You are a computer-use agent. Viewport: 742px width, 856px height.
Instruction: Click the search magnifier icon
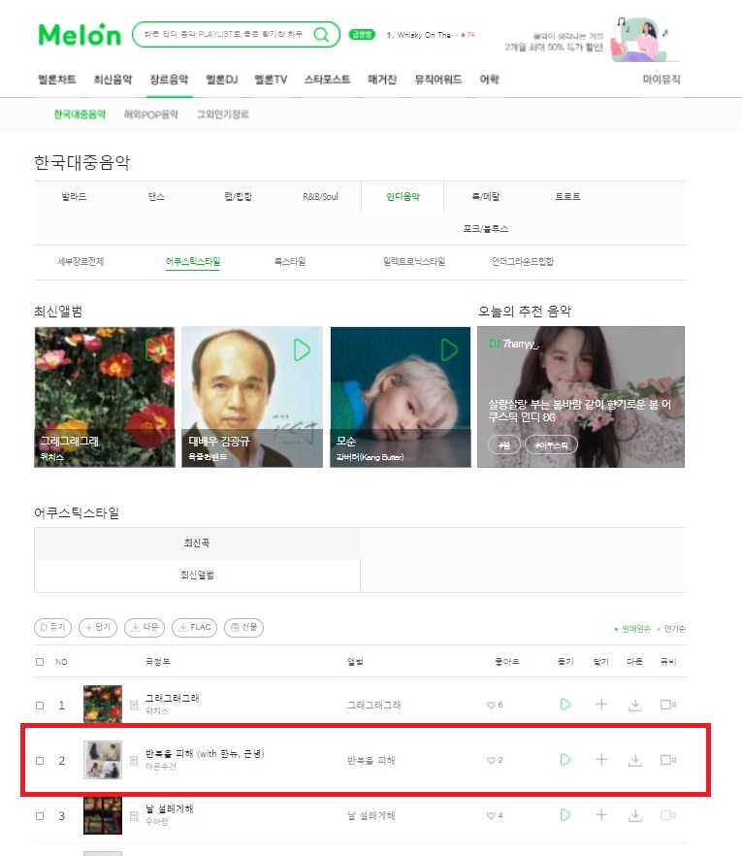pyautogui.click(x=321, y=34)
